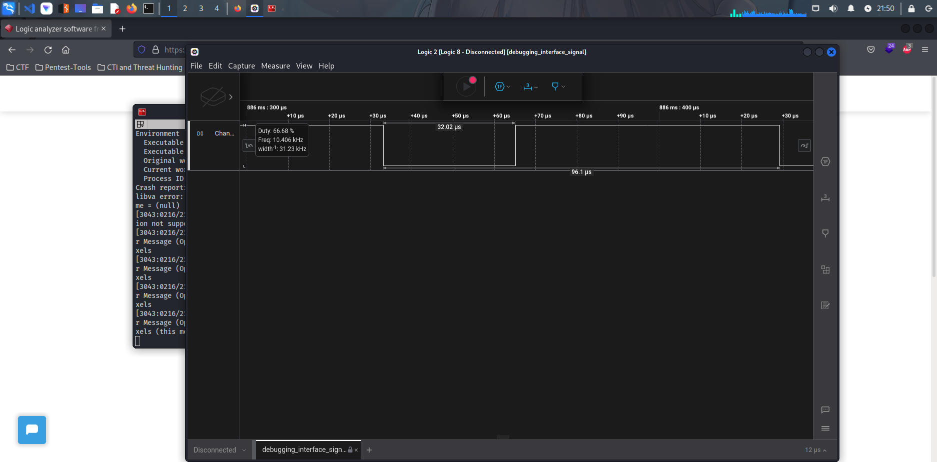Open the View menu in Logic 2
The image size is (937, 462).
click(x=304, y=66)
